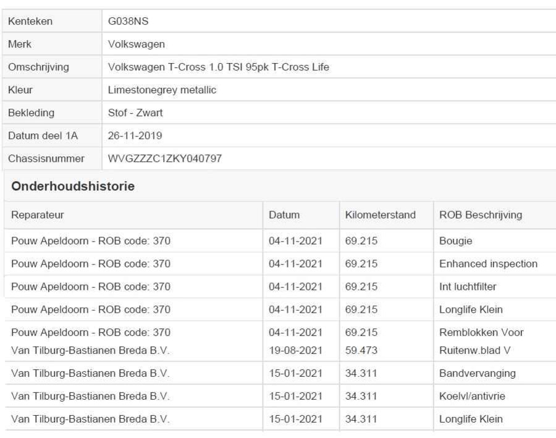Select the Kleur value Limestonegrey metallic
556x438 pixels.
point(162,90)
